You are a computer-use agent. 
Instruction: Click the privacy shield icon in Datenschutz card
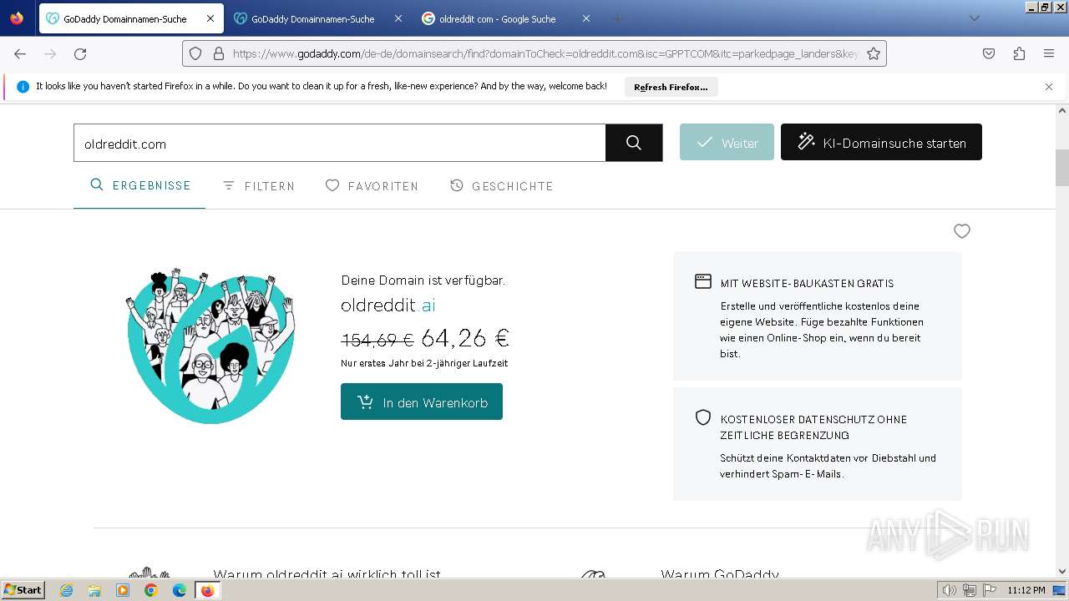point(703,417)
